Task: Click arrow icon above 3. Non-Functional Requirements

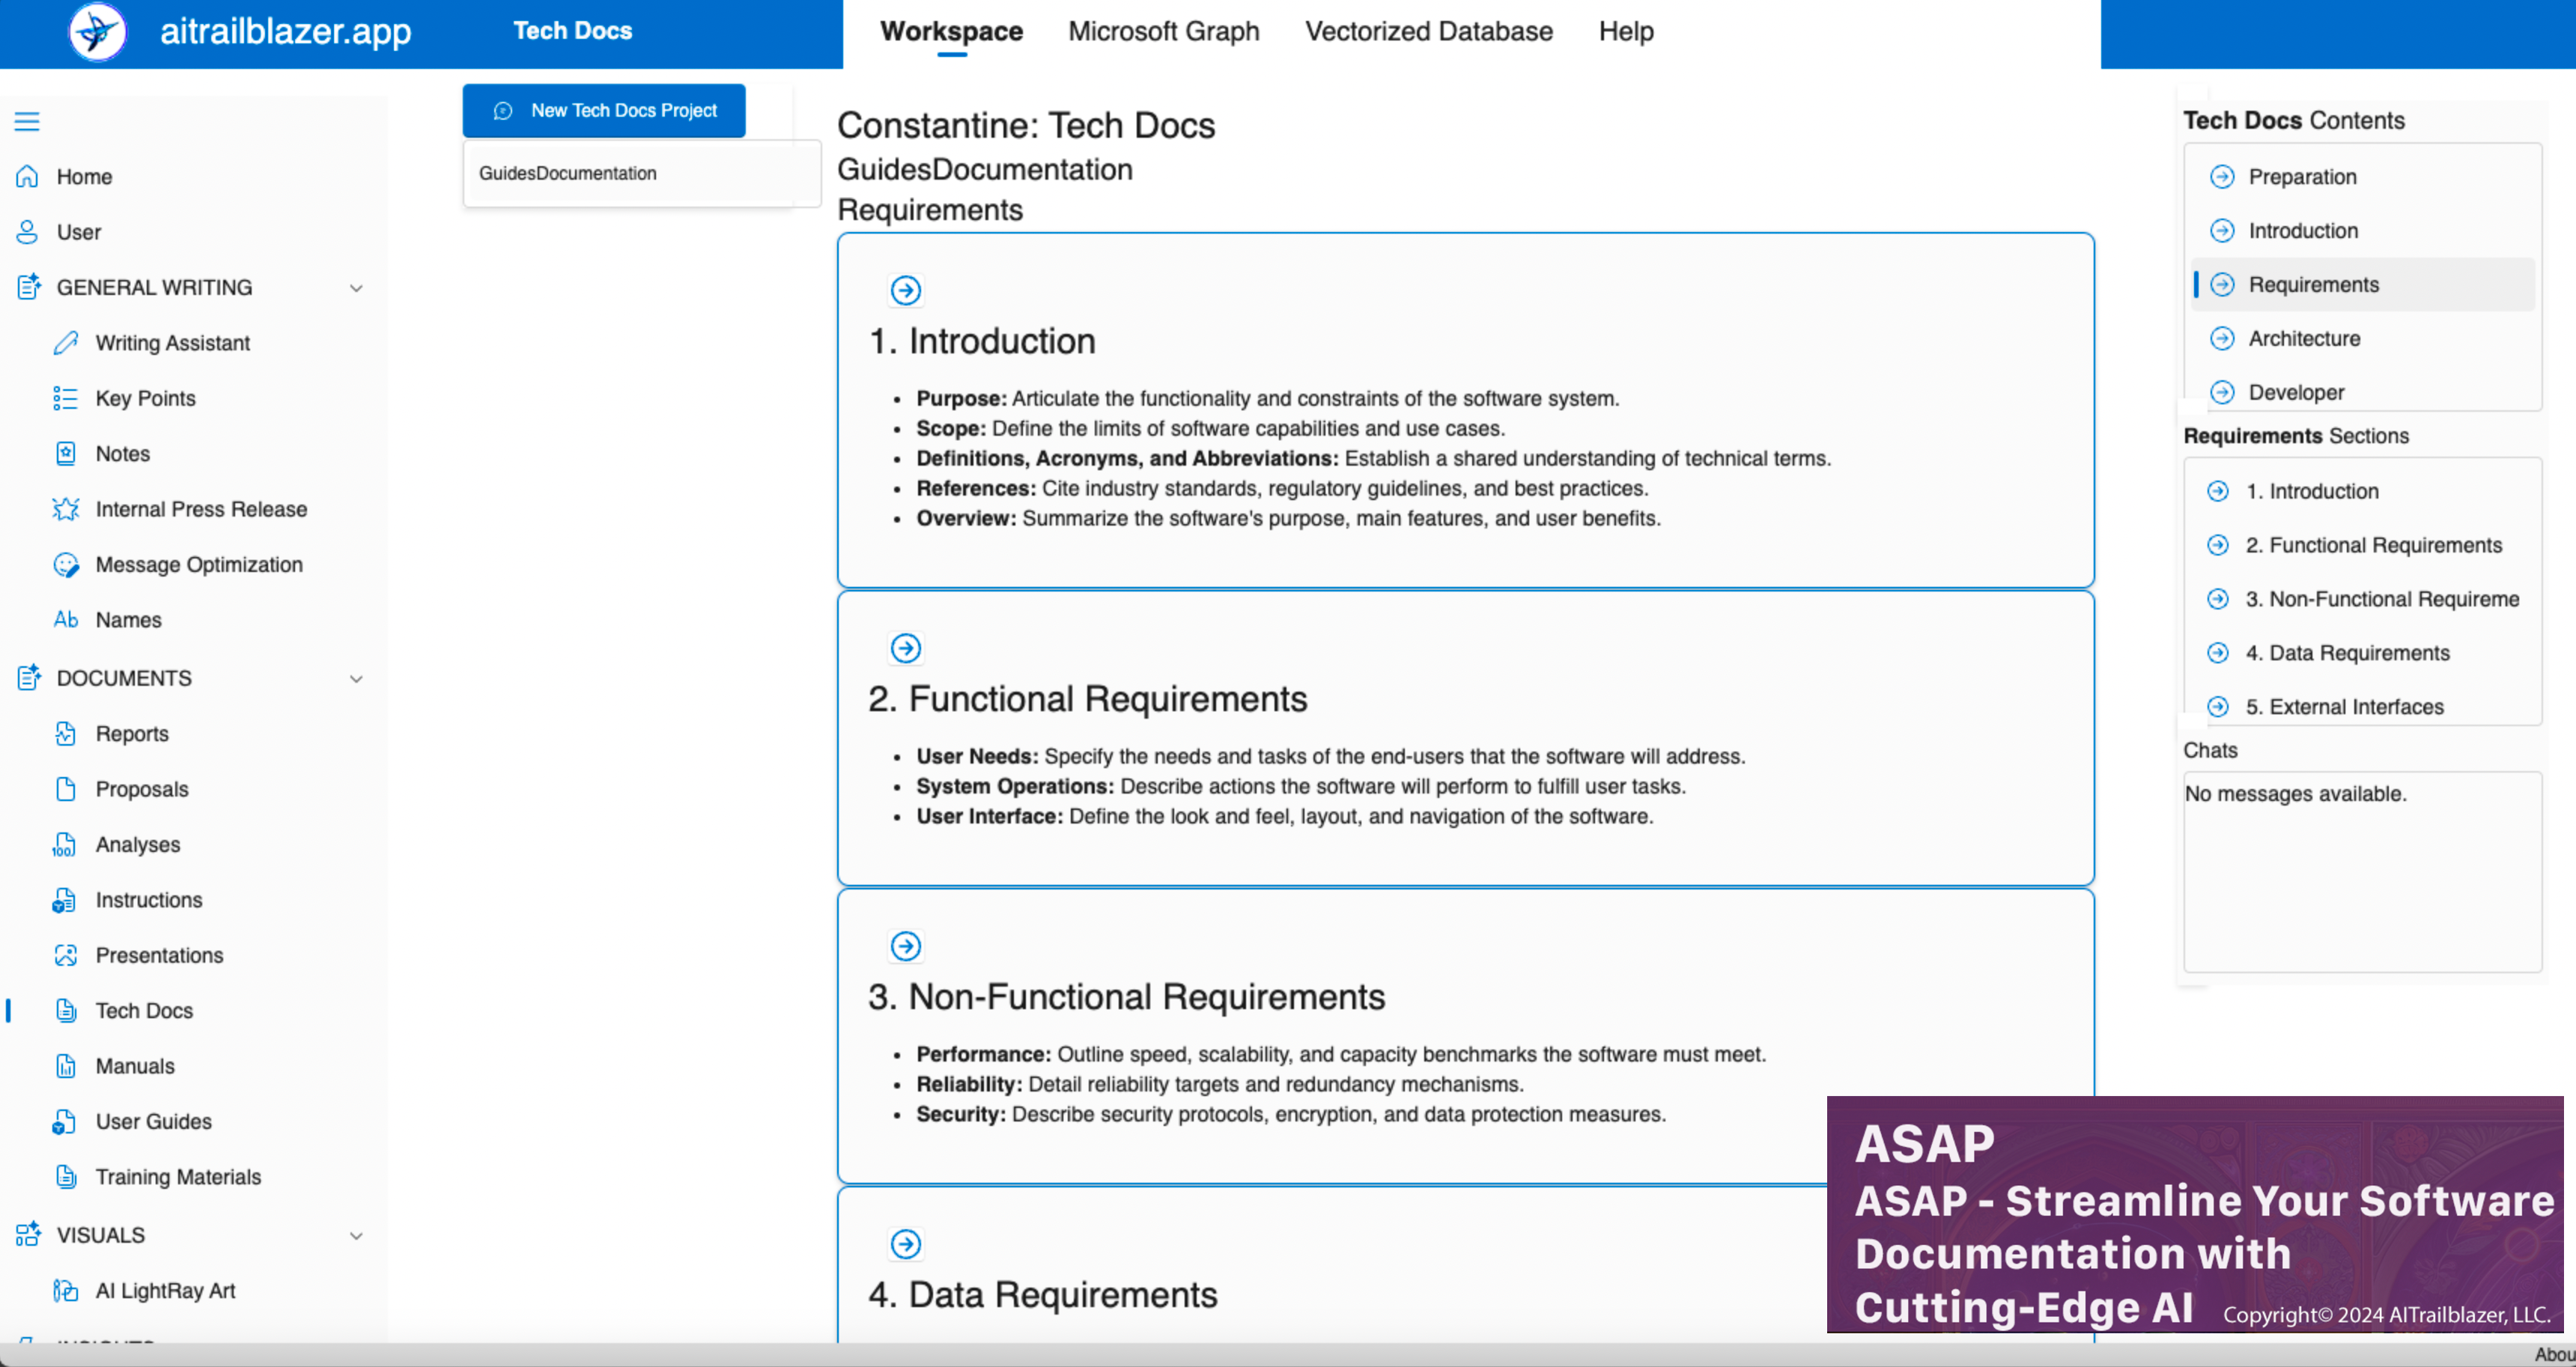Action: (906, 946)
